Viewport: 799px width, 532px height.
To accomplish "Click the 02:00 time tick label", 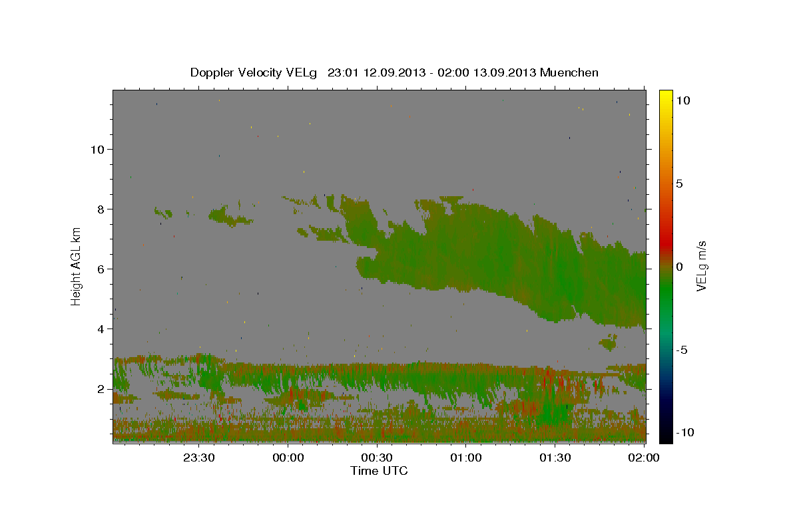I will [x=643, y=458].
